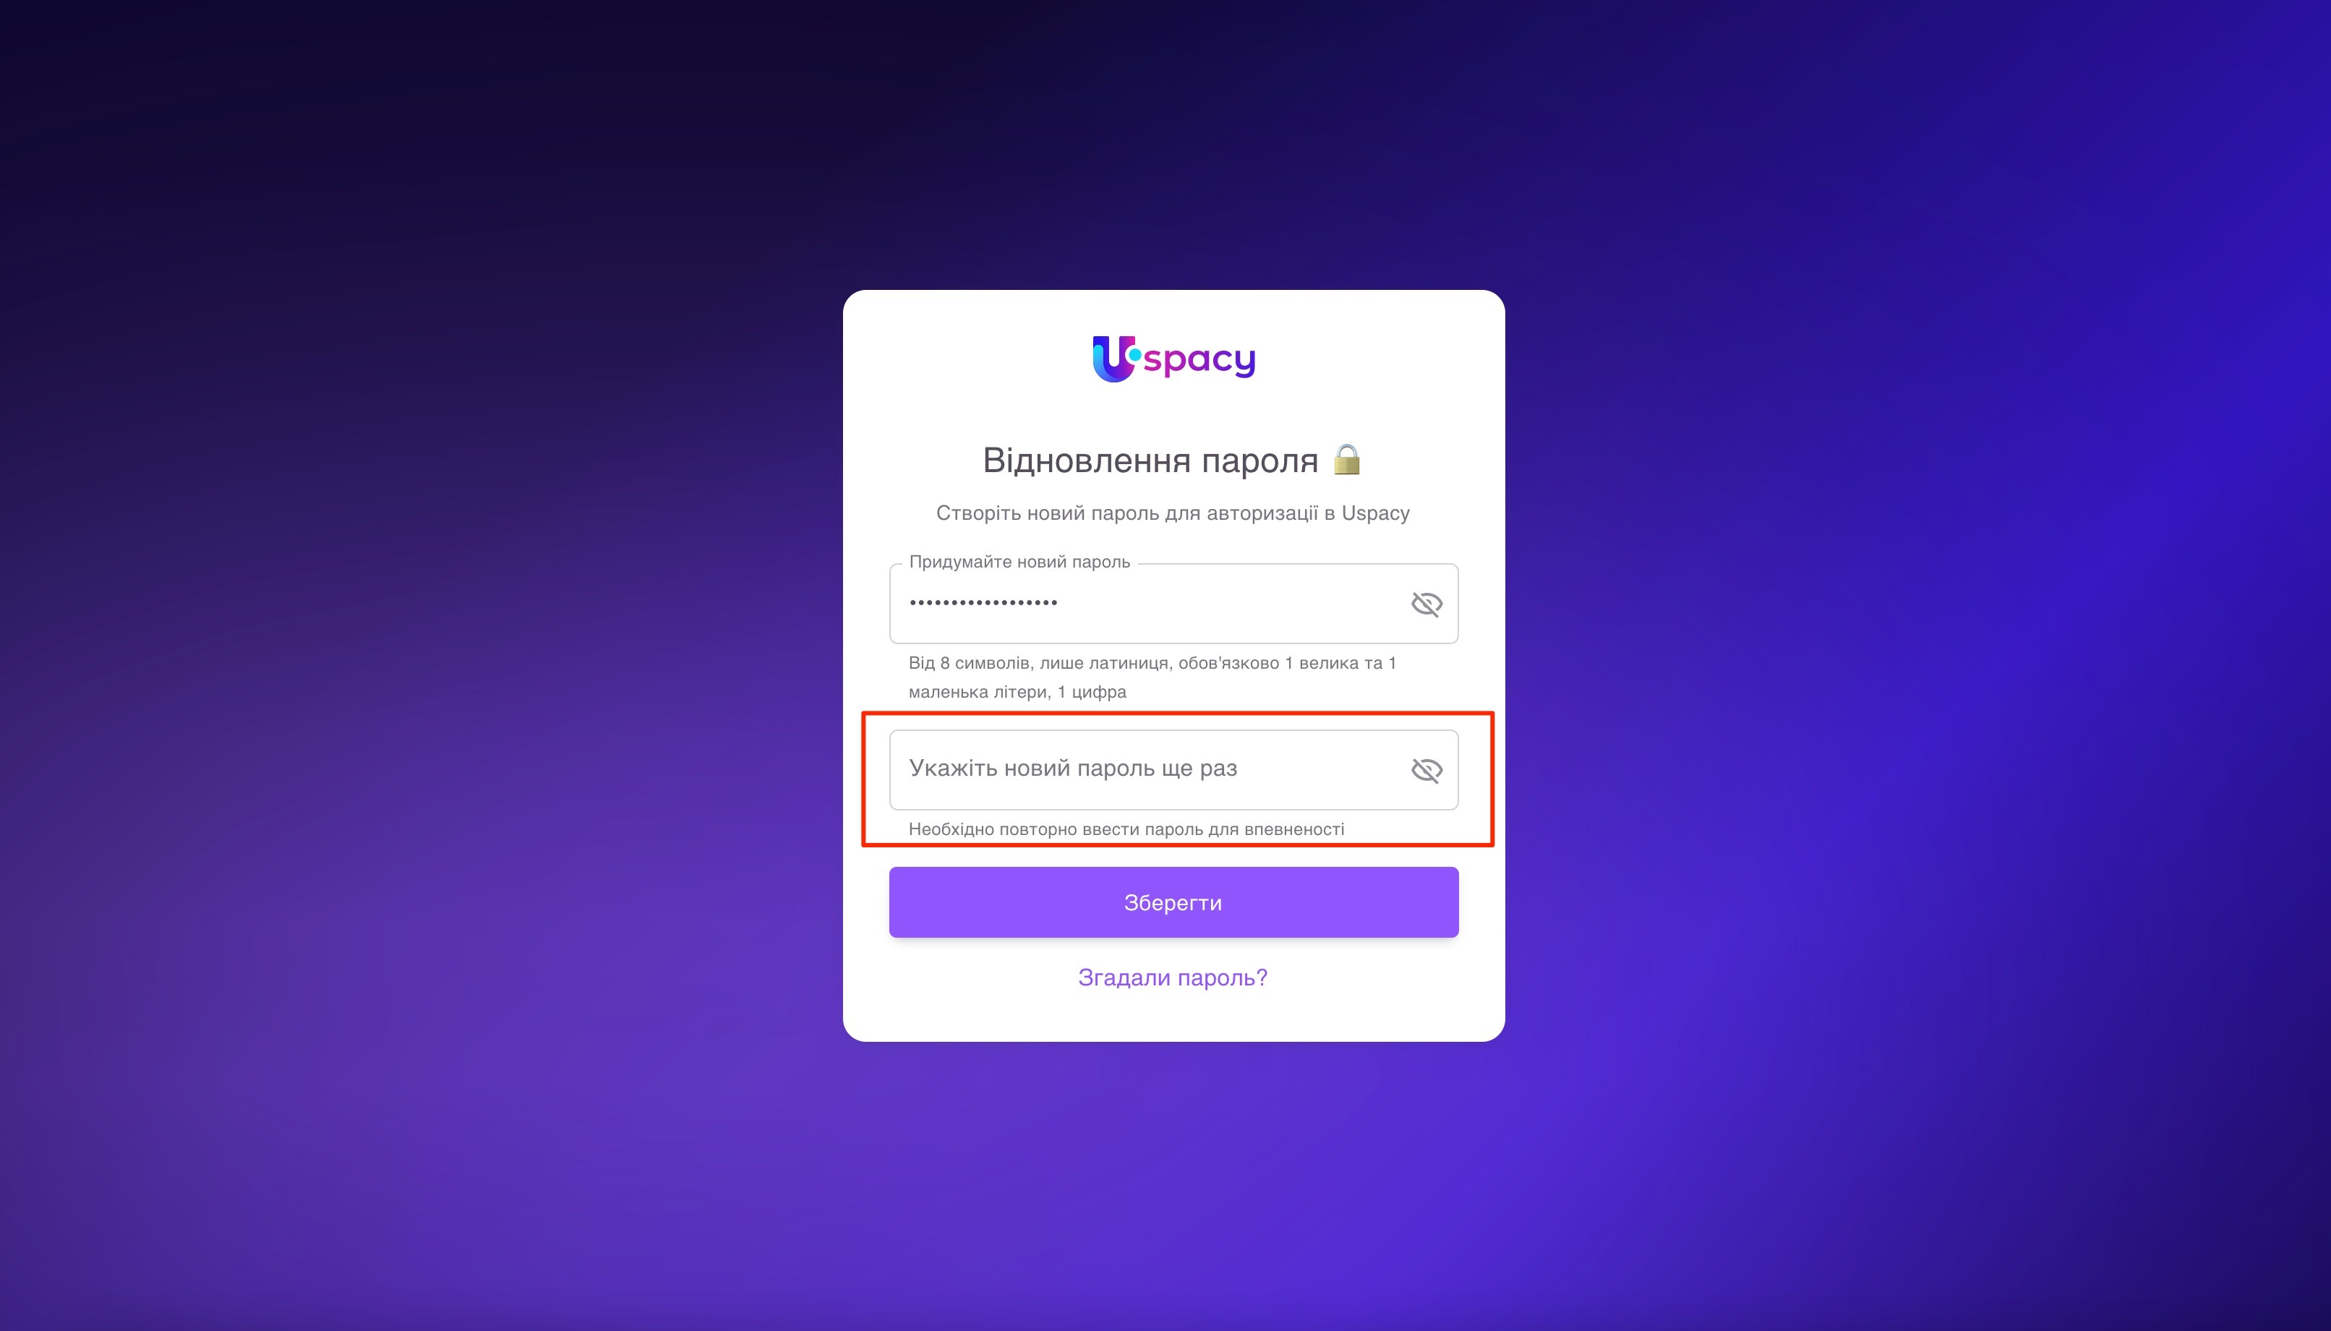Click the word Uspacy in the subtitle

coord(1376,514)
